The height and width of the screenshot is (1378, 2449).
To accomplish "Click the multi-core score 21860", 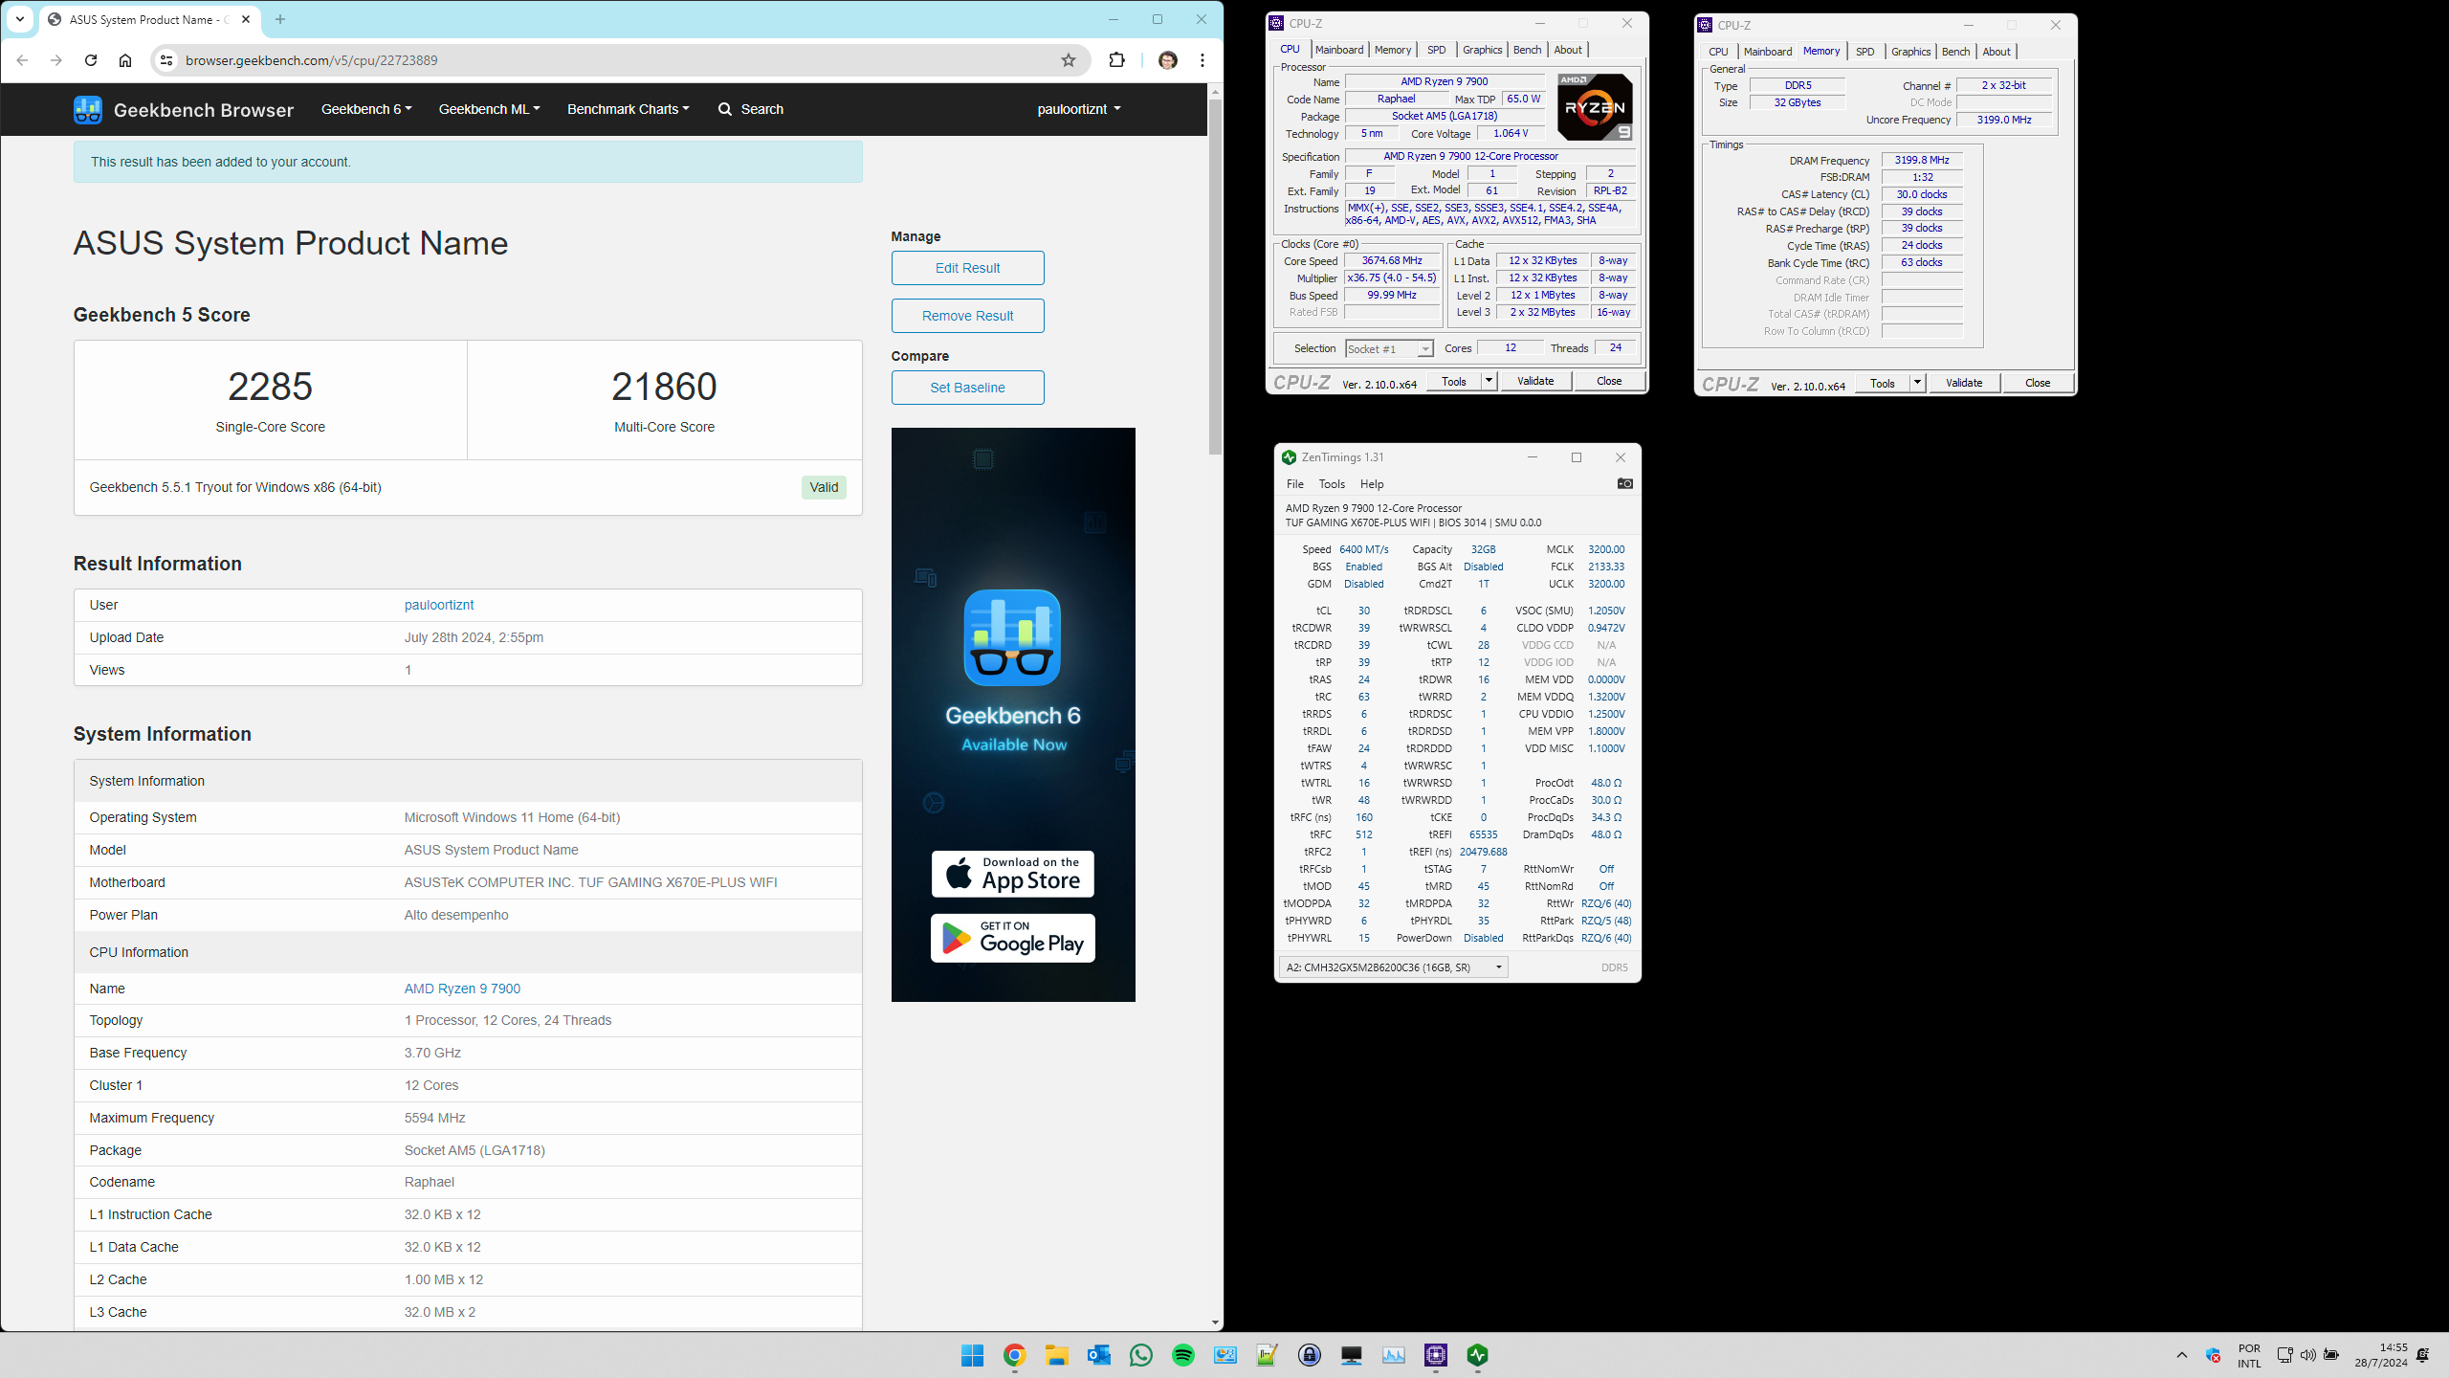I will [664, 387].
